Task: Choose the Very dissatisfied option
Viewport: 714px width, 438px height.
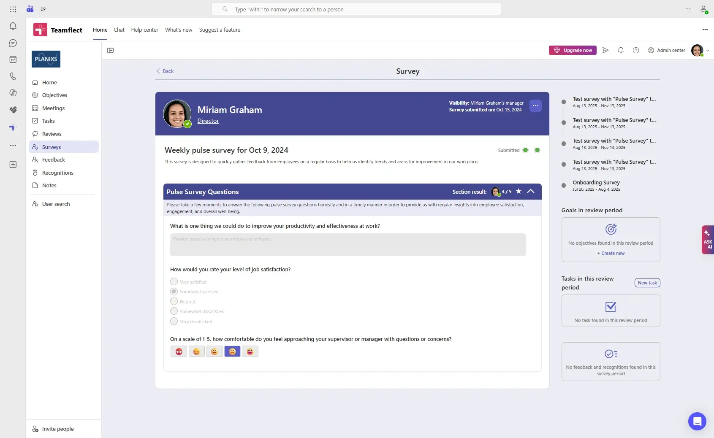Action: coord(174,321)
